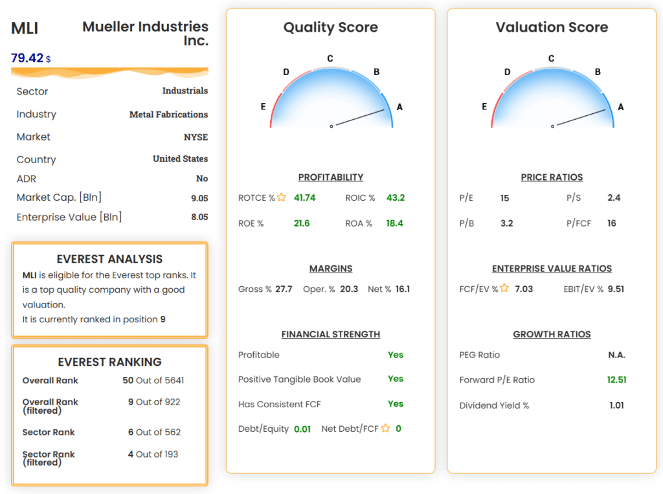
Task: Click the Net % value 16.1
Action: pyautogui.click(x=403, y=289)
